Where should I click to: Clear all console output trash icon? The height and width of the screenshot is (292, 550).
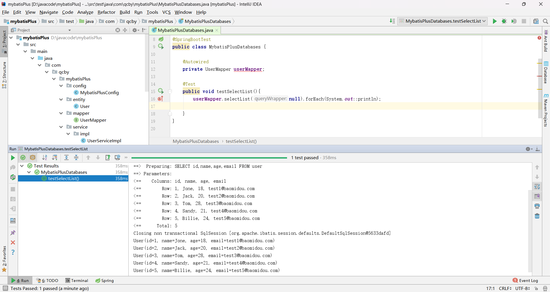(537, 216)
